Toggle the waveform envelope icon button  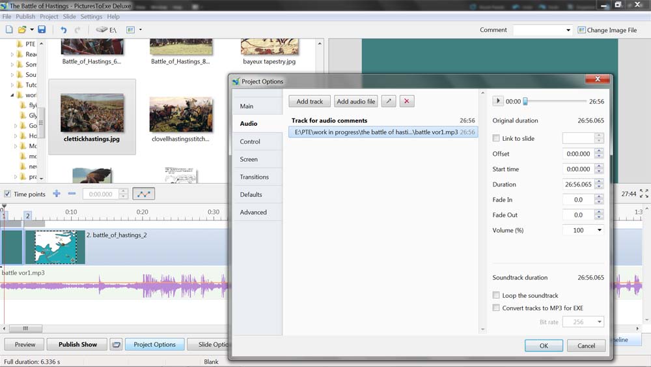pyautogui.click(x=144, y=194)
